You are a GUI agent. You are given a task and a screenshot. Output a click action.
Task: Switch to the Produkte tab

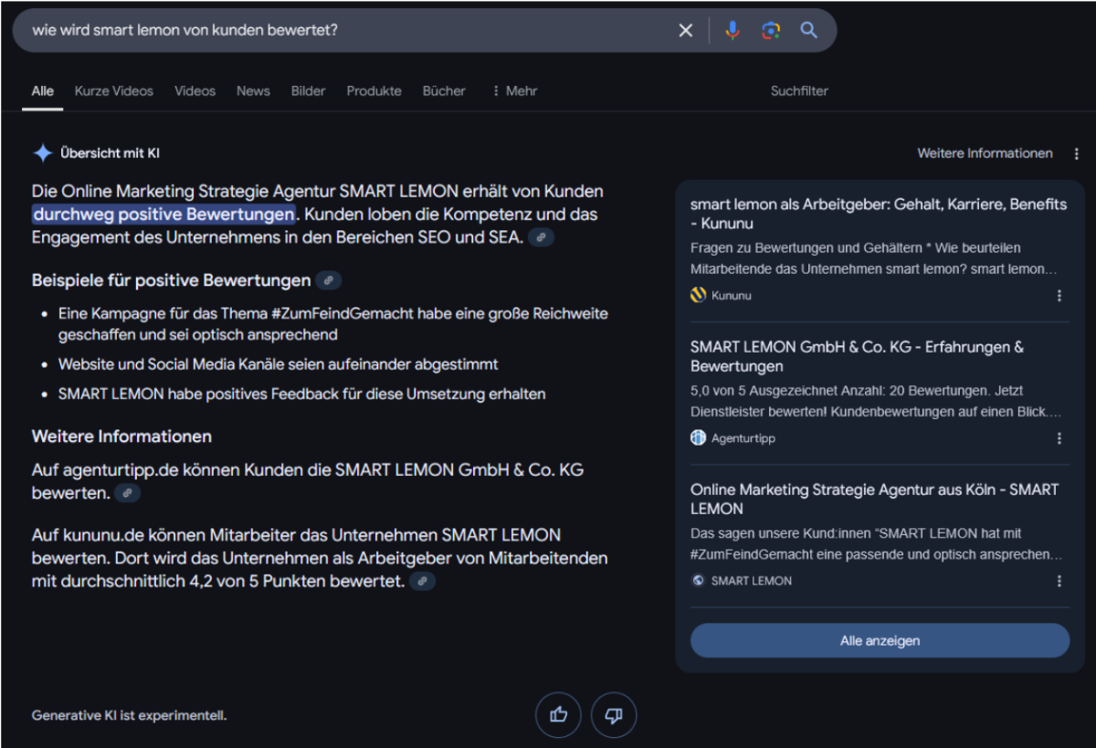[374, 91]
